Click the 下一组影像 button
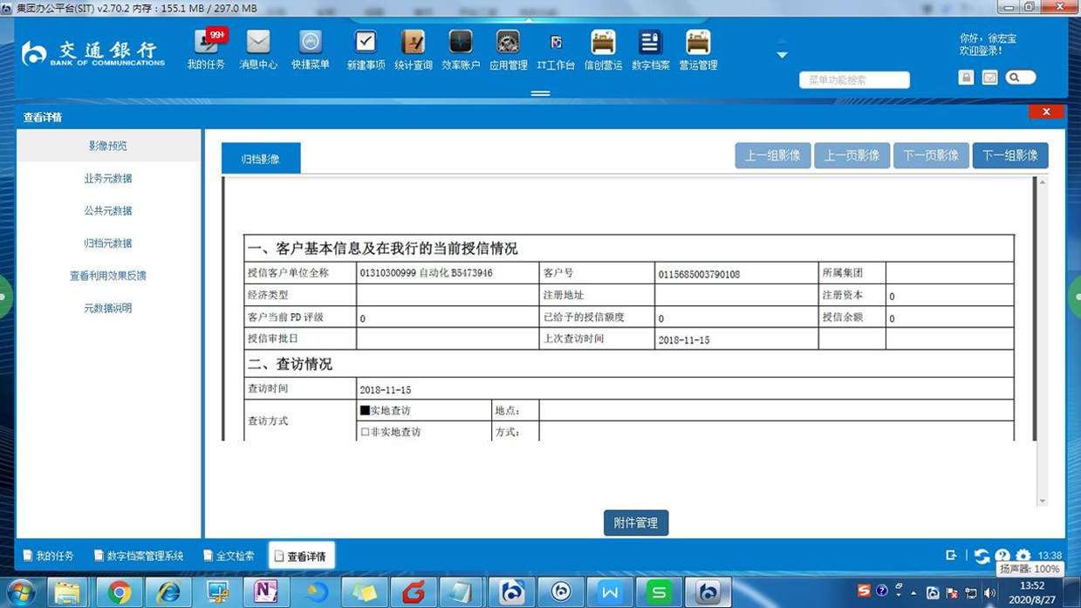Viewport: 1081px width, 608px height. (x=1009, y=156)
